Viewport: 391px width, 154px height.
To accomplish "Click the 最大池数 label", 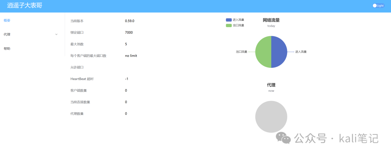I will pos(77,44).
